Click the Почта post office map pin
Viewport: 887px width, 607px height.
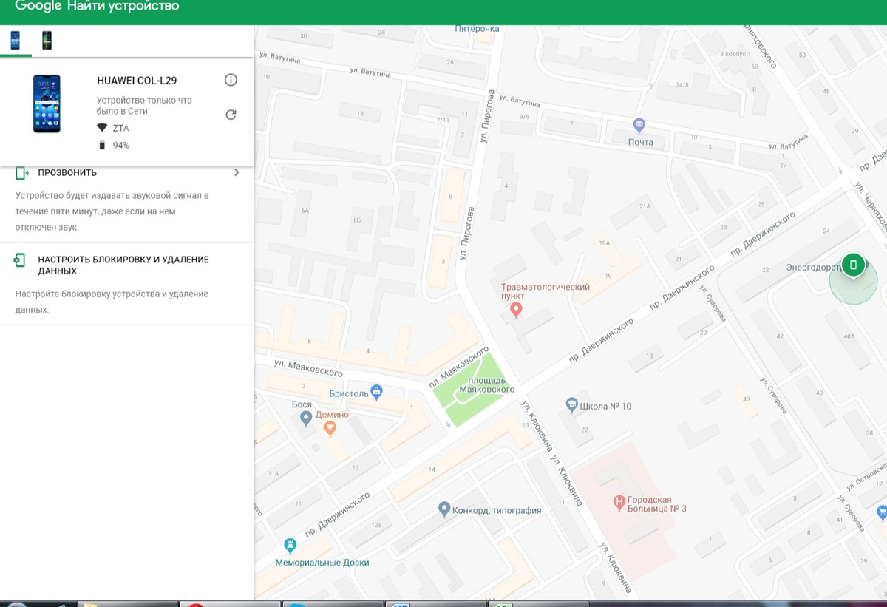pyautogui.click(x=639, y=126)
